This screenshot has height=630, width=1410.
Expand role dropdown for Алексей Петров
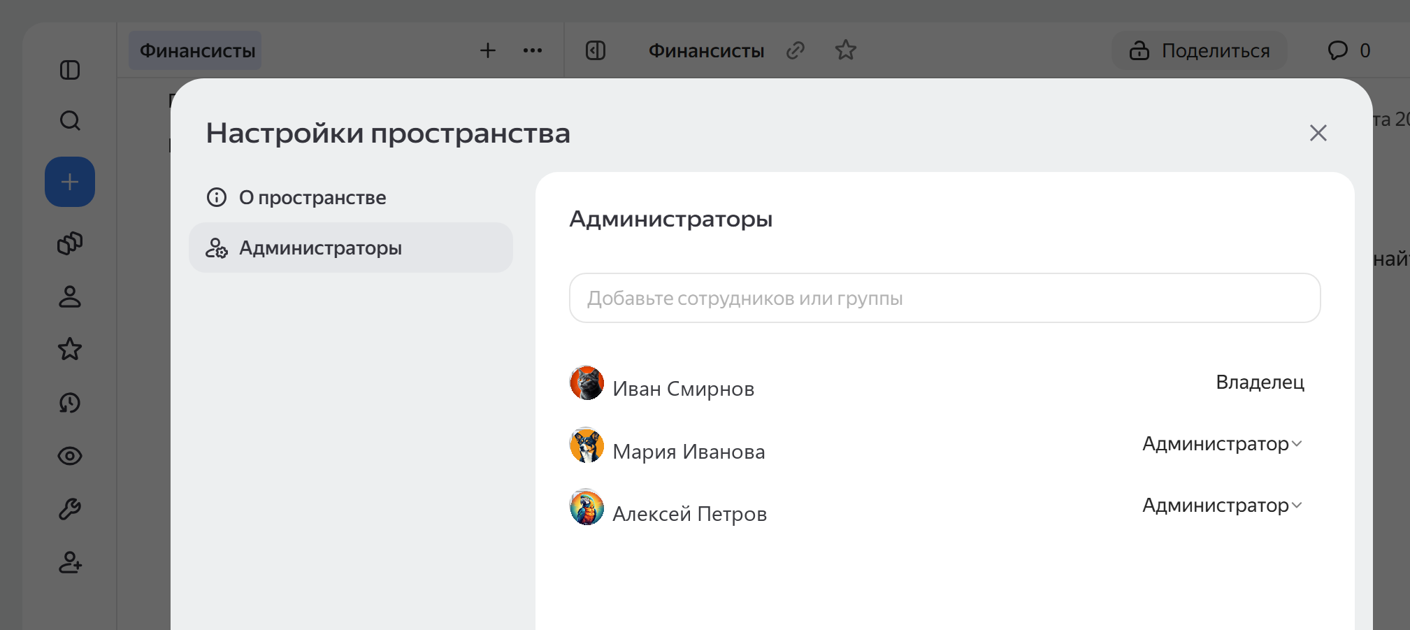1222,506
